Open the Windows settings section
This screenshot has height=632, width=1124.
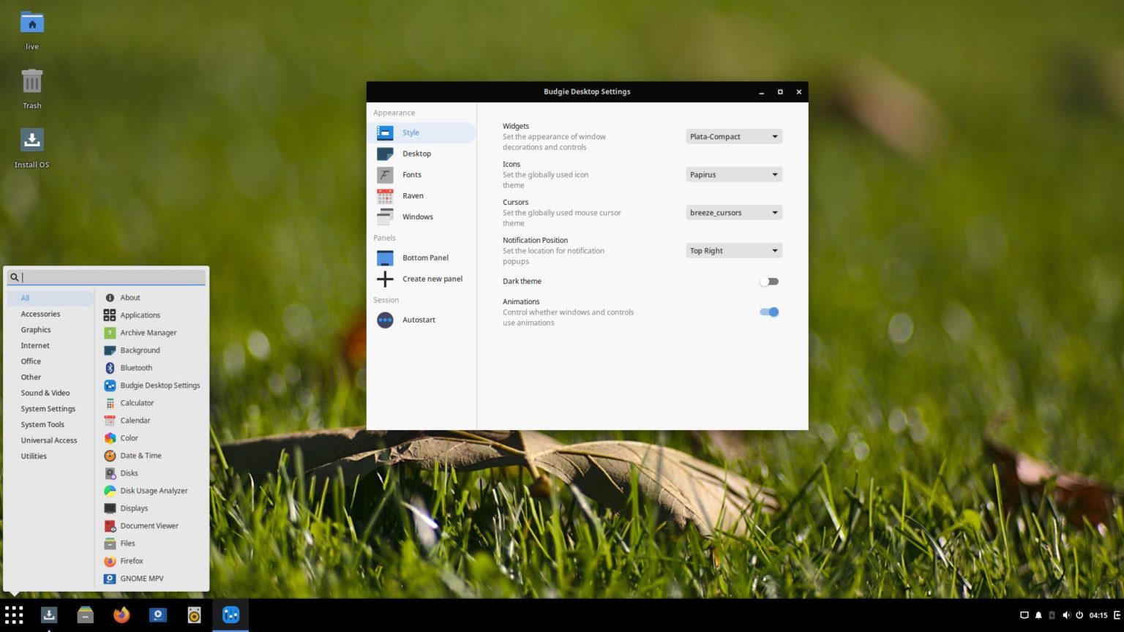(417, 217)
